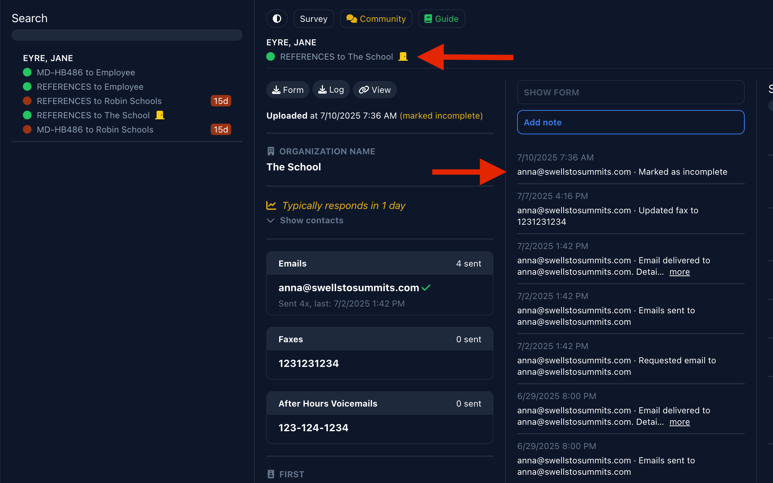Expand Show contacts chevron
The image size is (773, 483).
click(271, 220)
